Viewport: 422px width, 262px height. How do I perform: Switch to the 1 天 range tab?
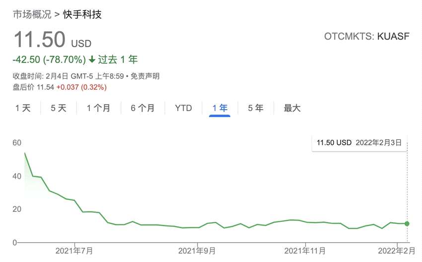(23, 108)
